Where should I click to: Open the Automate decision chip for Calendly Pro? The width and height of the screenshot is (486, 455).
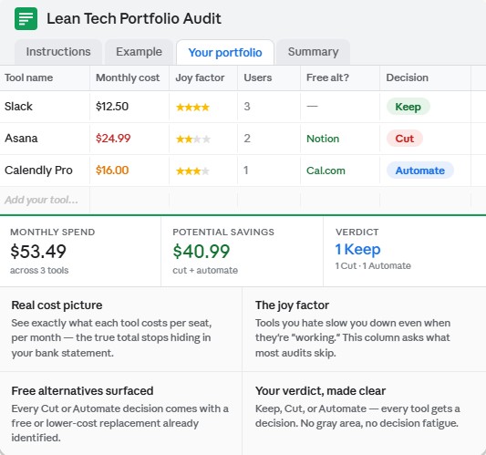pos(420,171)
